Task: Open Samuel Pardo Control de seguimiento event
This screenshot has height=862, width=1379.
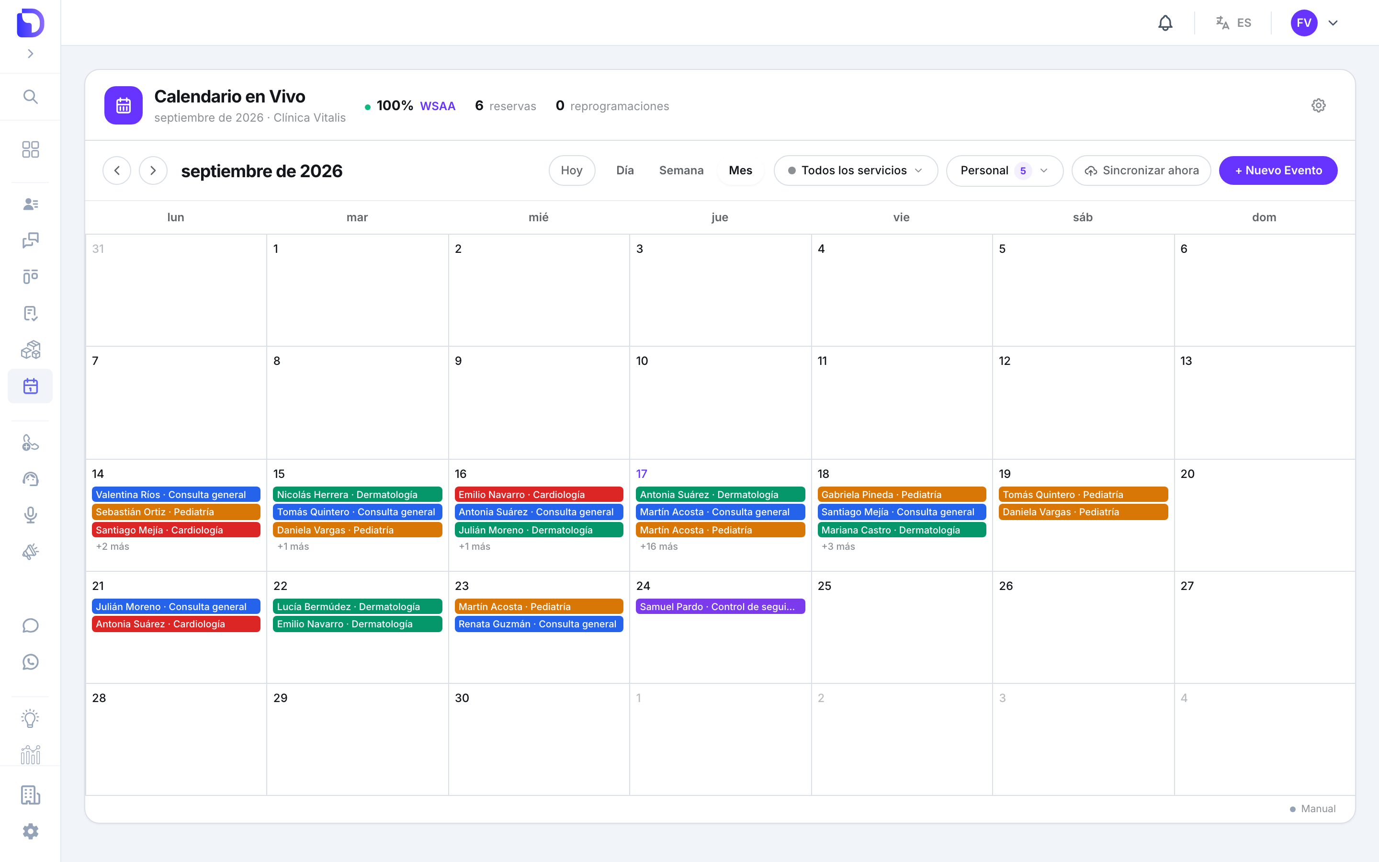Action: click(720, 607)
